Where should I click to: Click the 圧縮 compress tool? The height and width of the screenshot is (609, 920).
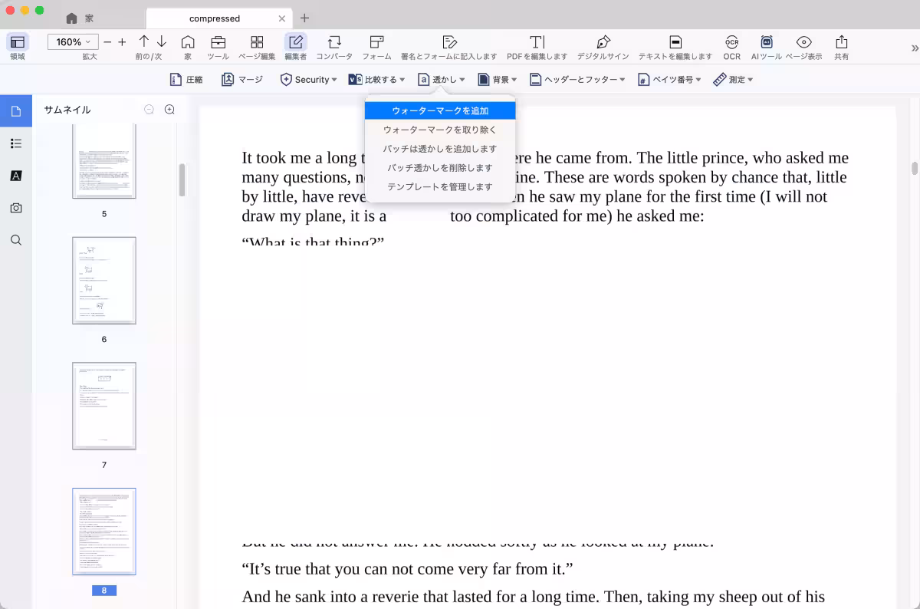186,80
